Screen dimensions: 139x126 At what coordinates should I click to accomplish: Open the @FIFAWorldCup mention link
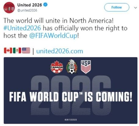pyautogui.click(x=53, y=36)
